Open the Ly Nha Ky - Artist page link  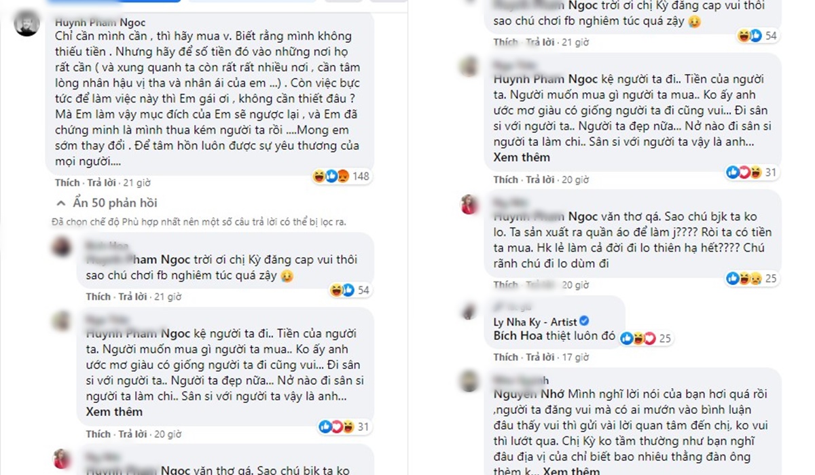tap(535, 321)
